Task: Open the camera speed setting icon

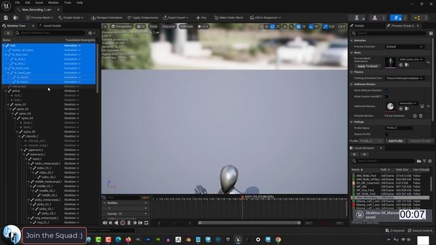Action: (342, 27)
